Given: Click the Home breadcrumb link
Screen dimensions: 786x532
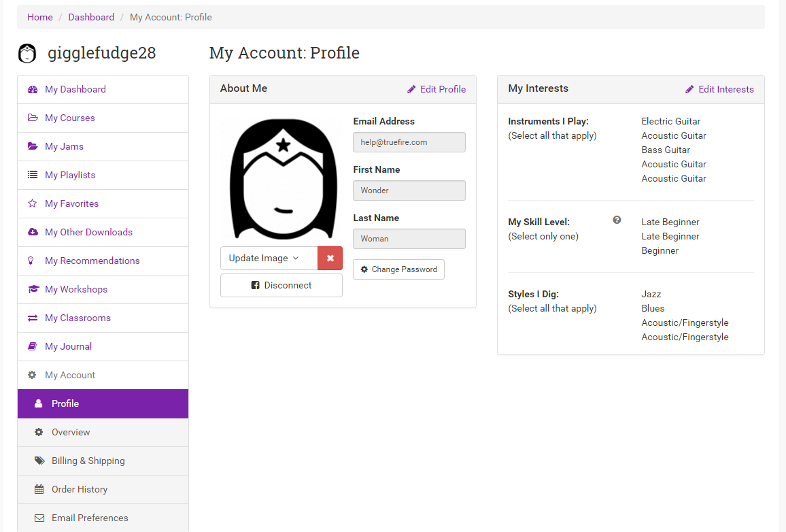Looking at the screenshot, I should [x=40, y=17].
